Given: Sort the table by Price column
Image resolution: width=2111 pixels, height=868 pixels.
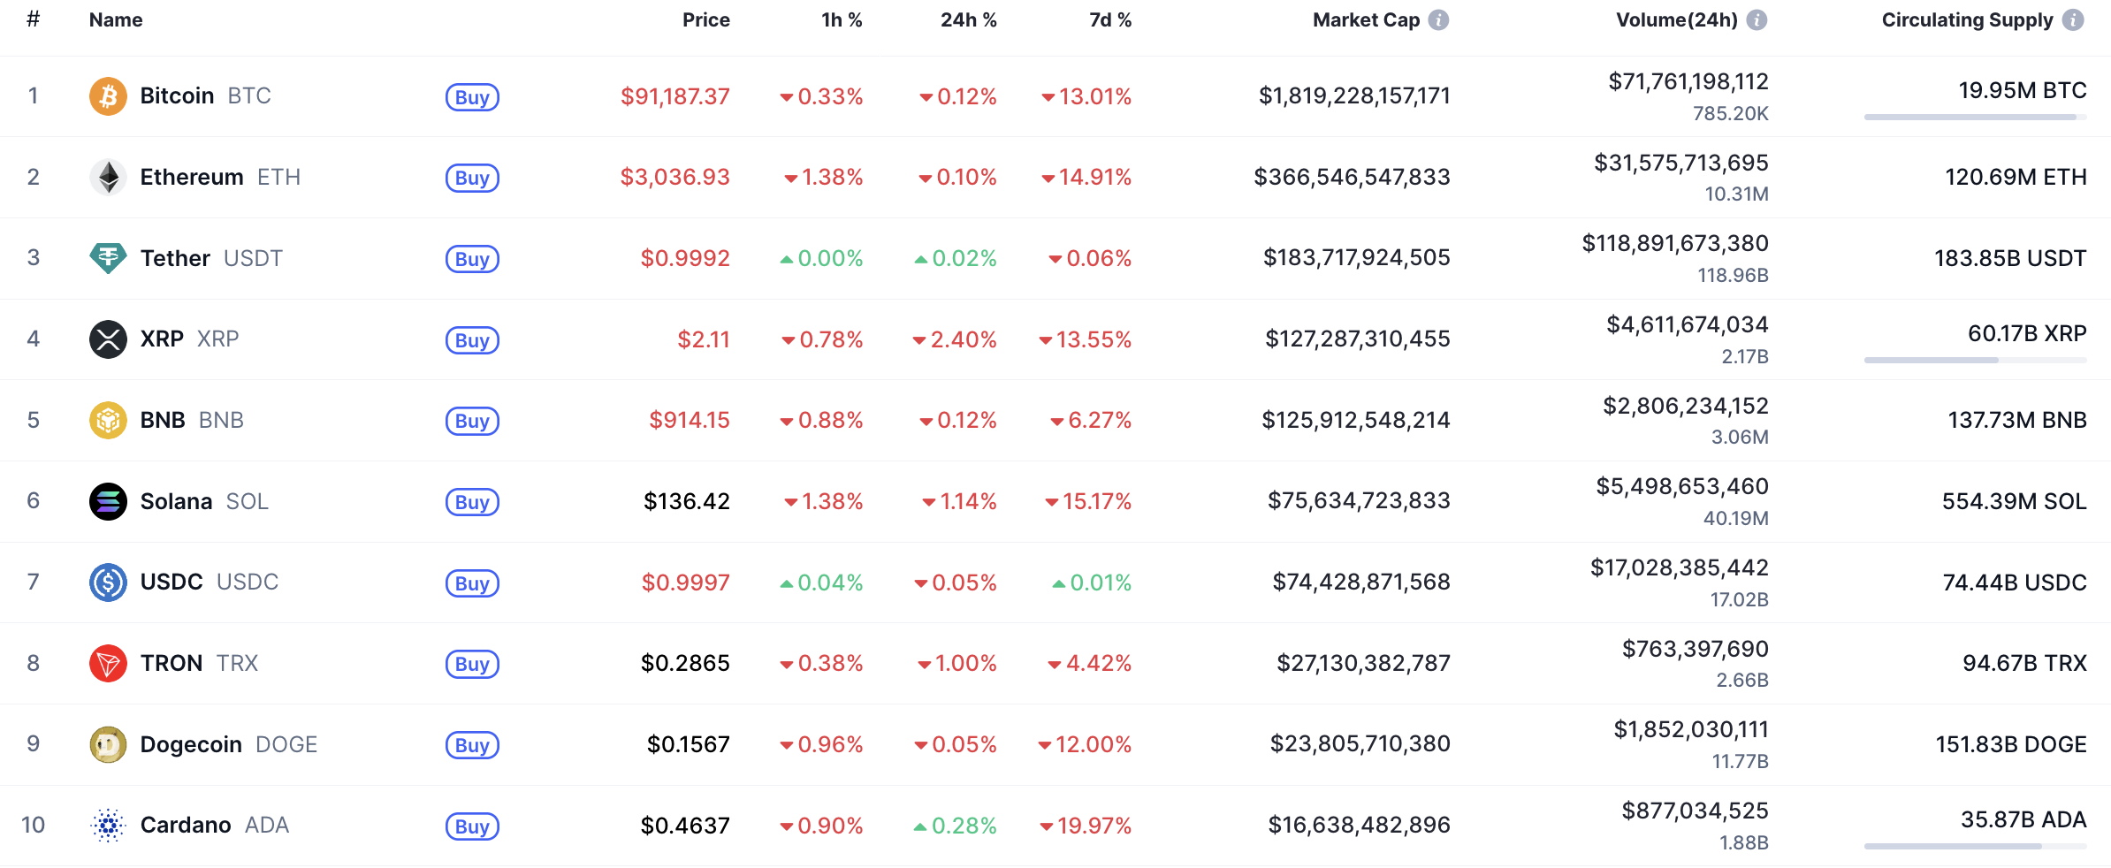Looking at the screenshot, I should point(705,20).
